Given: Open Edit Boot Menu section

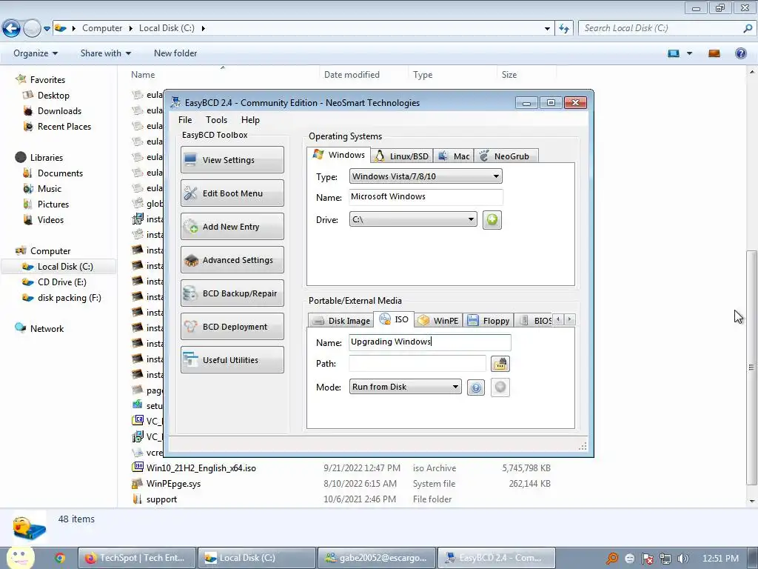Looking at the screenshot, I should 232,193.
